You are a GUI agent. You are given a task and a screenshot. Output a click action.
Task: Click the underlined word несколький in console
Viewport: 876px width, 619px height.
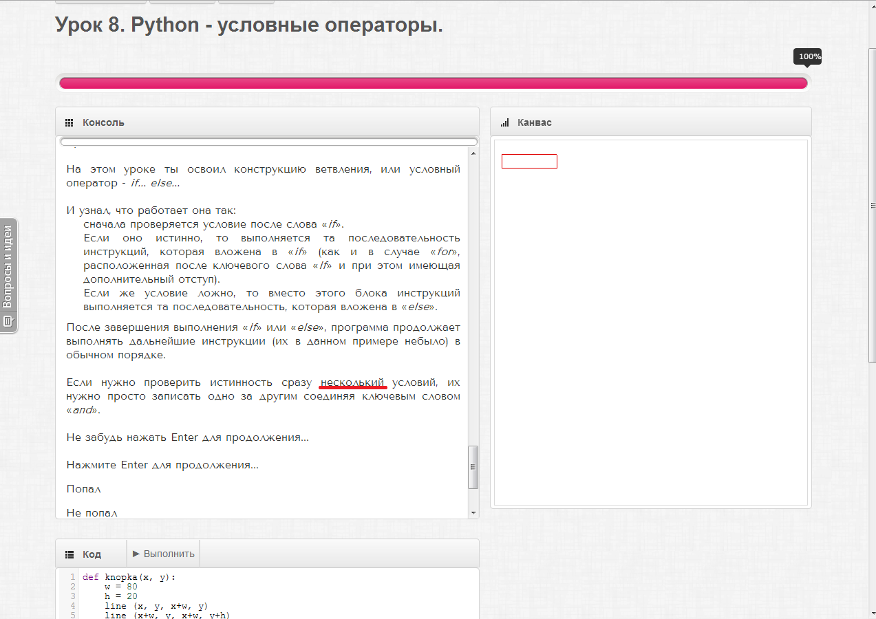(353, 382)
